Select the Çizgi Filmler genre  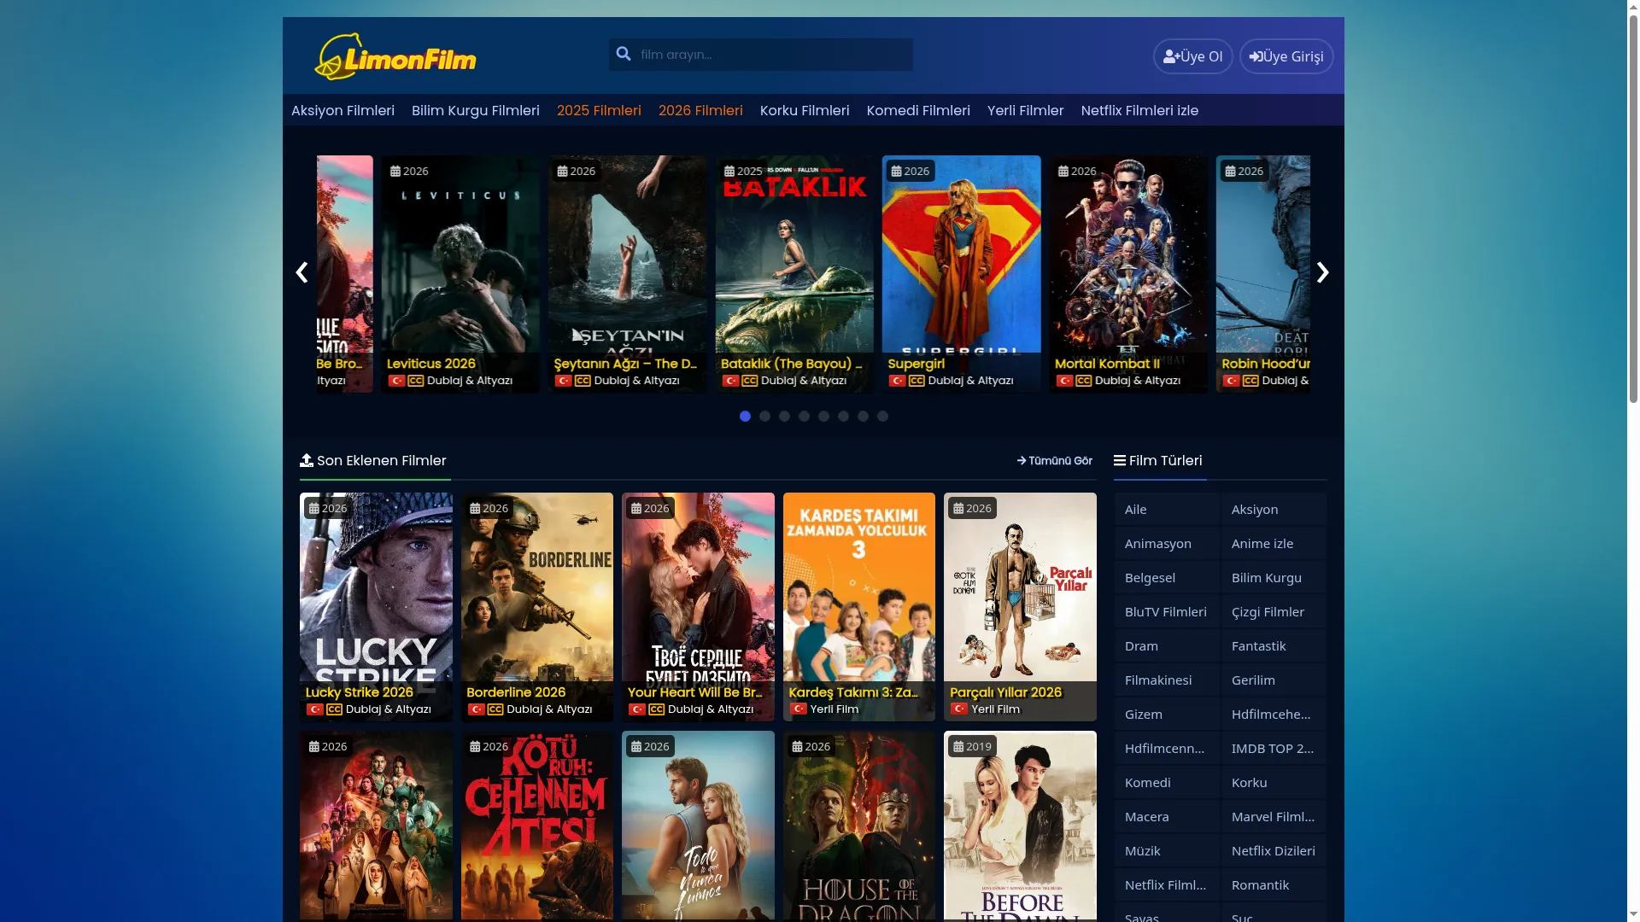pos(1274,611)
